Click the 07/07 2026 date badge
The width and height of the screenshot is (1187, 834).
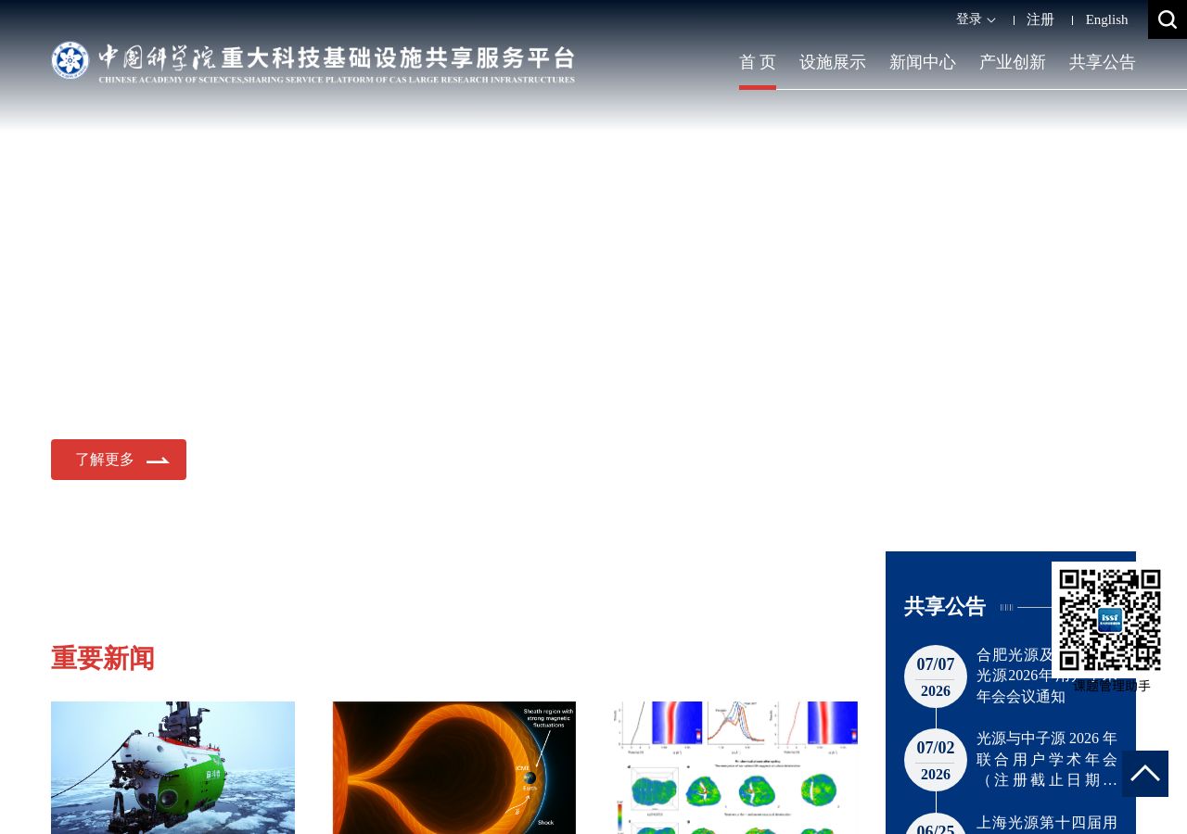[936, 676]
